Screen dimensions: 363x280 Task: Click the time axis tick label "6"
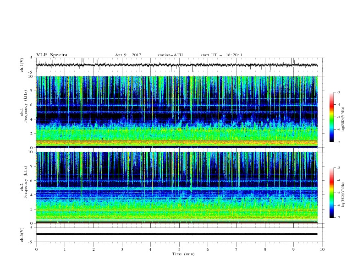coord(208,249)
